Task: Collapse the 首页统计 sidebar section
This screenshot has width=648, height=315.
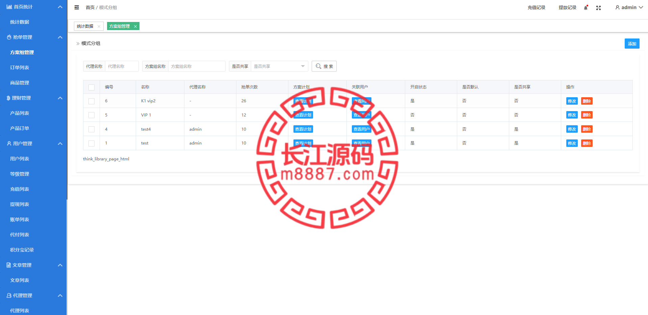Action: pyautogui.click(x=60, y=7)
